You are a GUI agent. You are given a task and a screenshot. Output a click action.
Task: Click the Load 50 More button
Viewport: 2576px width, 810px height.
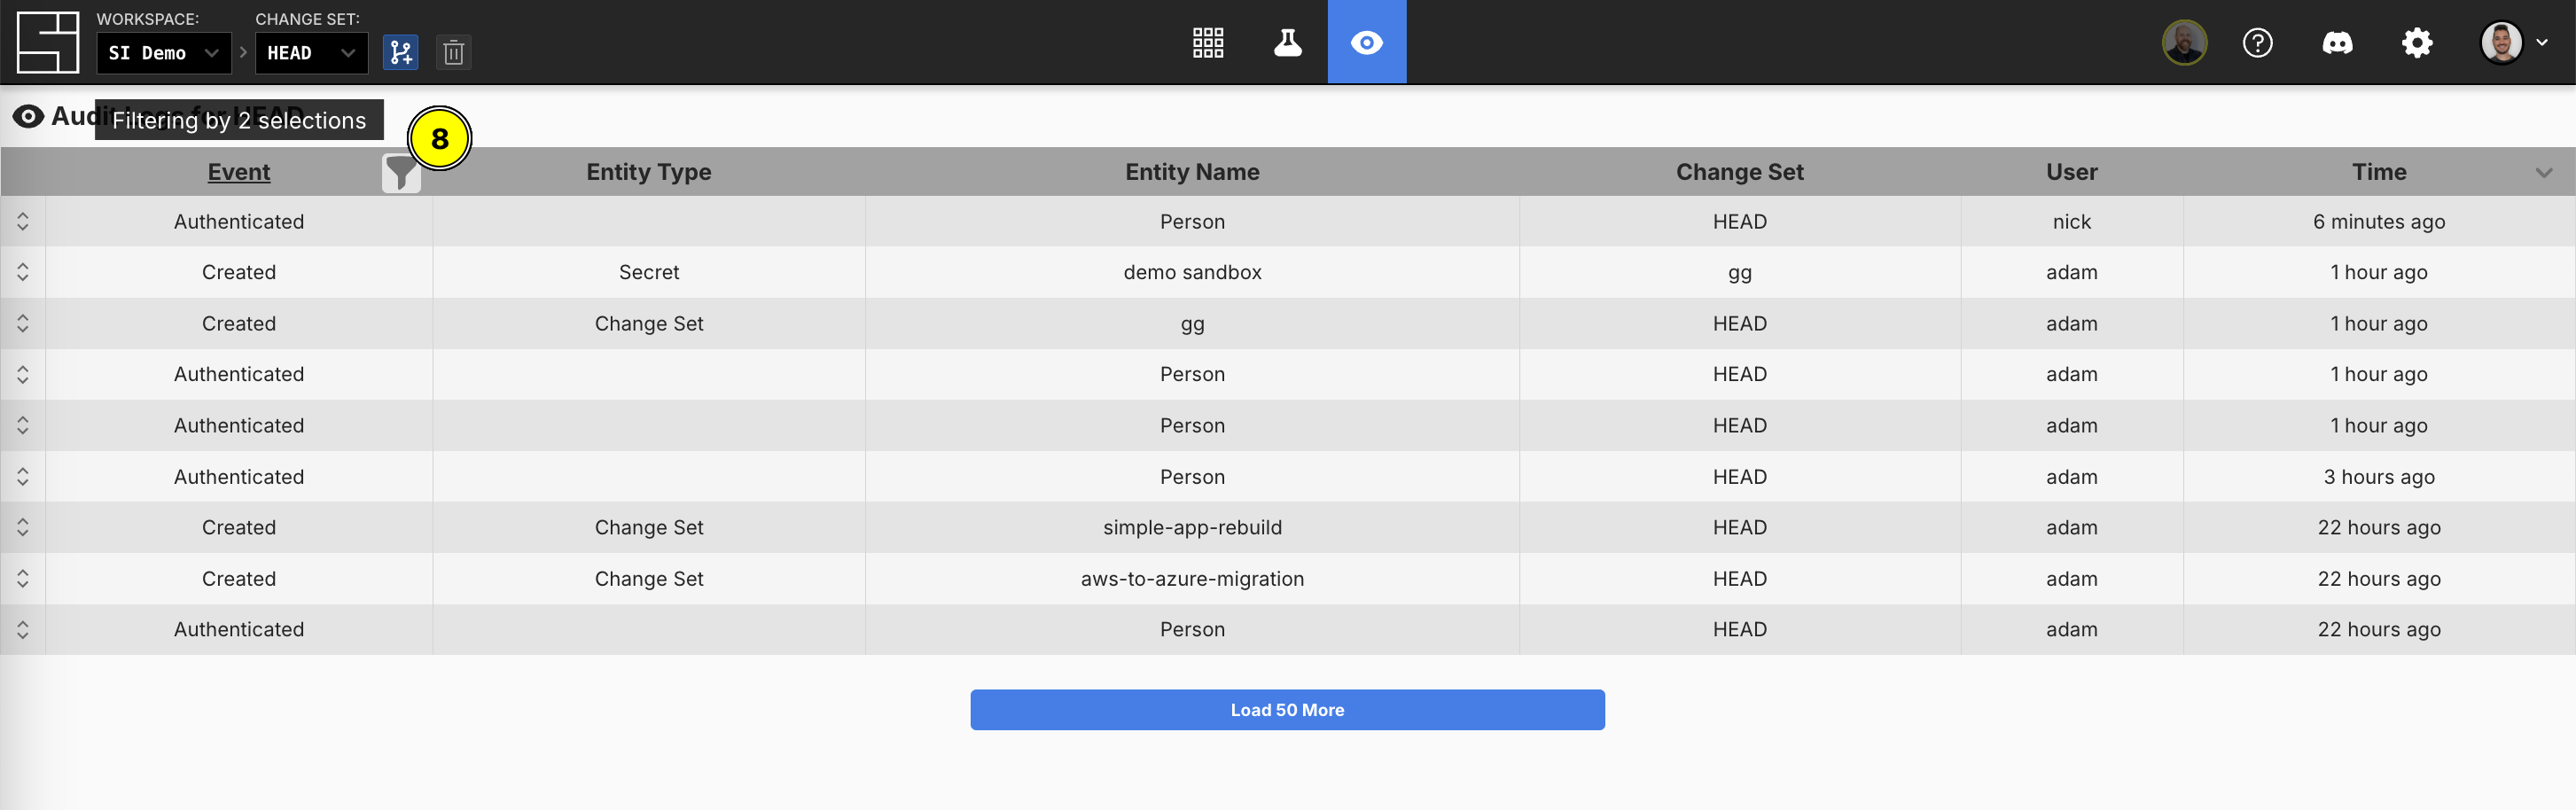pos(1287,709)
